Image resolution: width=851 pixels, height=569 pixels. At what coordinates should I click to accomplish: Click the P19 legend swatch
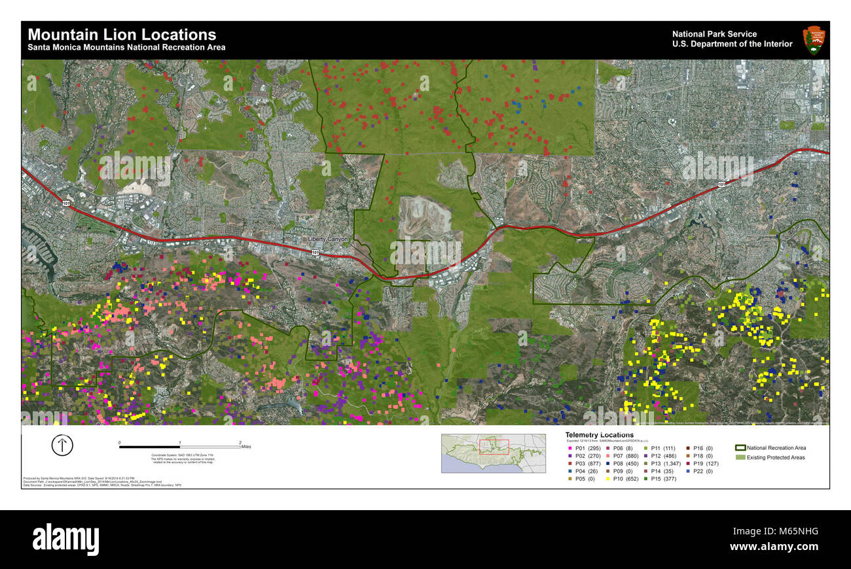[x=687, y=464]
